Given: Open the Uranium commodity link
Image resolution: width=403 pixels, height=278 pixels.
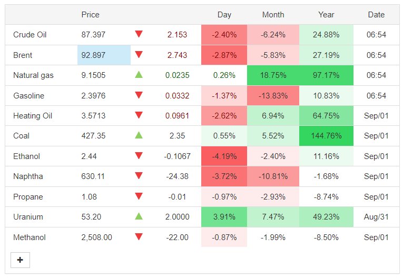Looking at the screenshot, I should point(28,217).
